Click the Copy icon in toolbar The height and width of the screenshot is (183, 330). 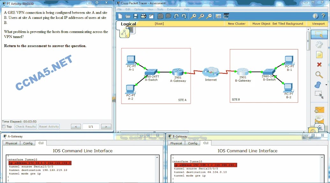160,16
